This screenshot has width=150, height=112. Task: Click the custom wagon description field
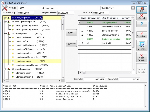pos(69,8)
